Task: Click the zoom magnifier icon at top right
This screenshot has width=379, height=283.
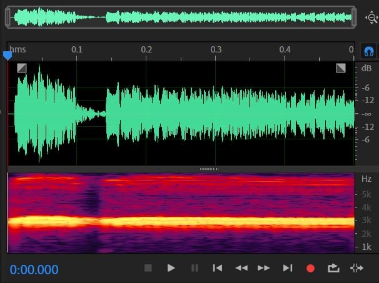Action: coord(371,17)
